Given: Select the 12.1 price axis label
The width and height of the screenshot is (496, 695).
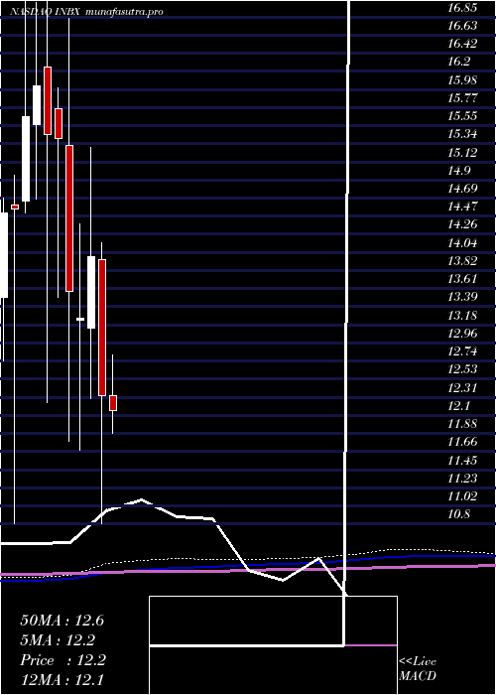Looking at the screenshot, I should [x=458, y=406].
